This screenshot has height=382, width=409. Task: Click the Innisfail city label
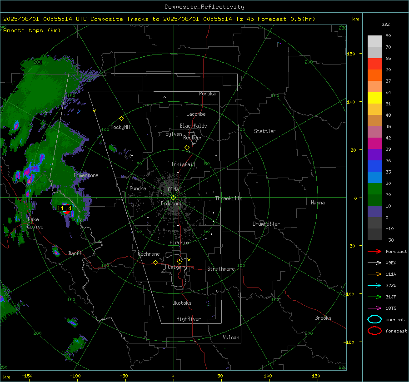click(183, 164)
